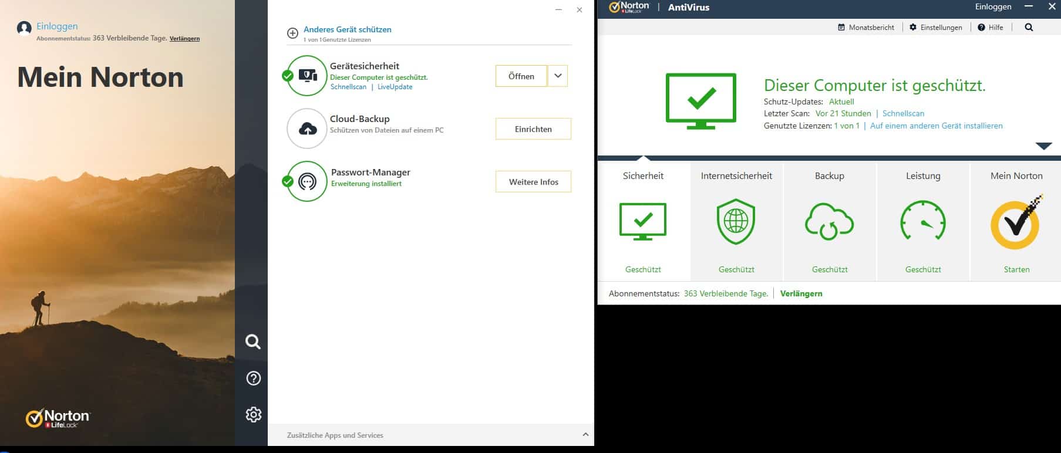This screenshot has height=453, width=1061.
Task: Click the Öffnen button for Gerätesicherheit
Action: 521,76
